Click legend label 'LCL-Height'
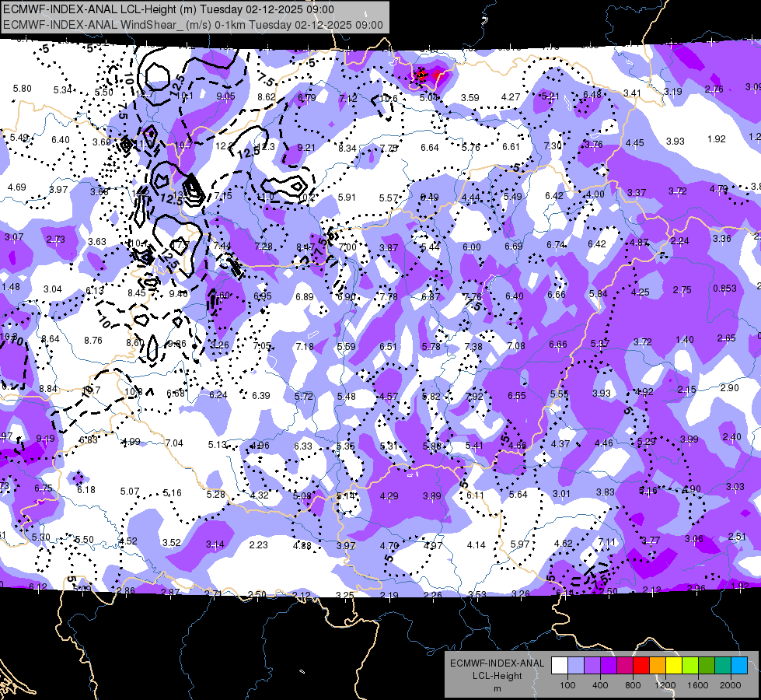 tap(497, 676)
